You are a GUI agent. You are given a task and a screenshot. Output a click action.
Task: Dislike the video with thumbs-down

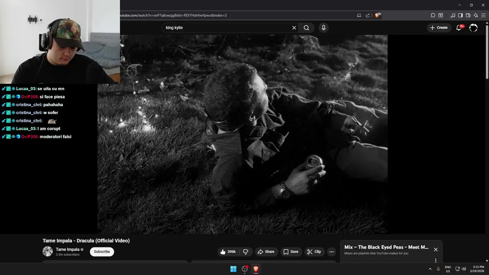(x=246, y=252)
